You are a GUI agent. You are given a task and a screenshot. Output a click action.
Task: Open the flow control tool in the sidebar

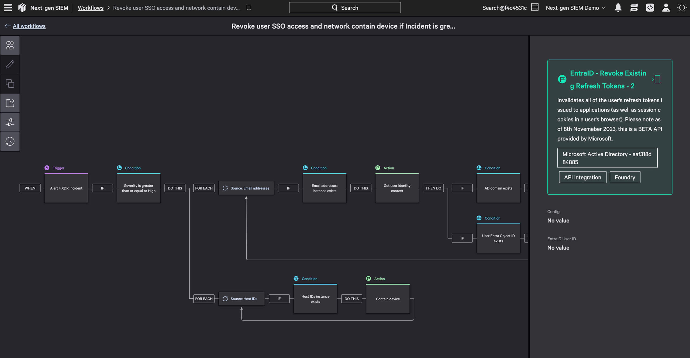pos(10,122)
